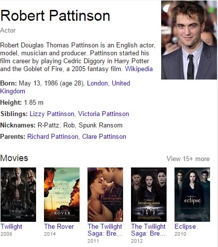Click the actor portrait photo
Screen dimensions: 218x247
[x=189, y=40]
